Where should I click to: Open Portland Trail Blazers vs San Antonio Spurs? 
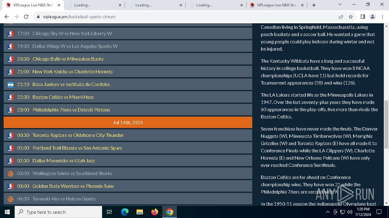coord(128,148)
